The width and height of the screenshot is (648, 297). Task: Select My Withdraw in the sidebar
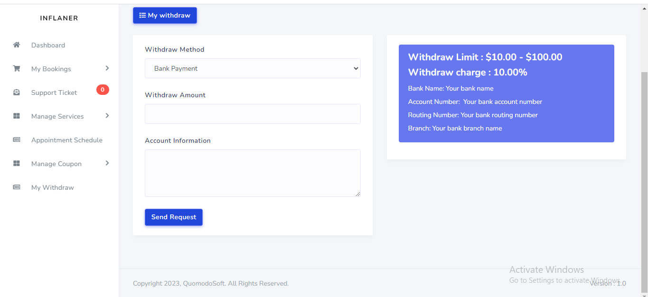pos(52,187)
